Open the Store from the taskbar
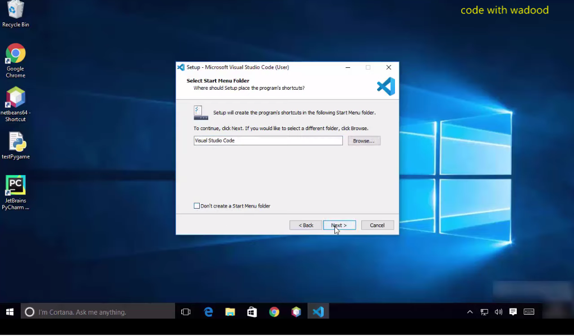Screen dimensions: 574x336 (x=252, y=312)
